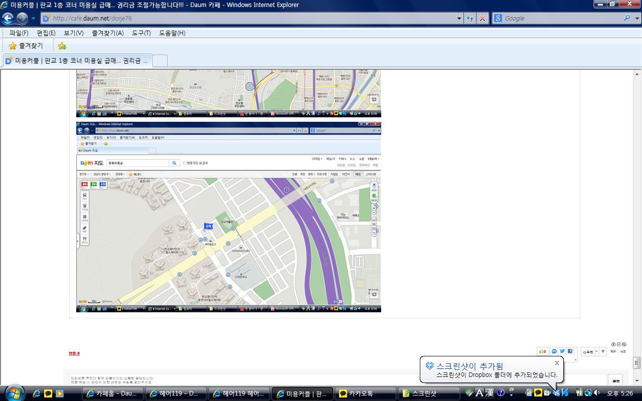Click the network connection tray icon
Image resolution: width=642 pixels, height=401 pixels.
[588, 393]
